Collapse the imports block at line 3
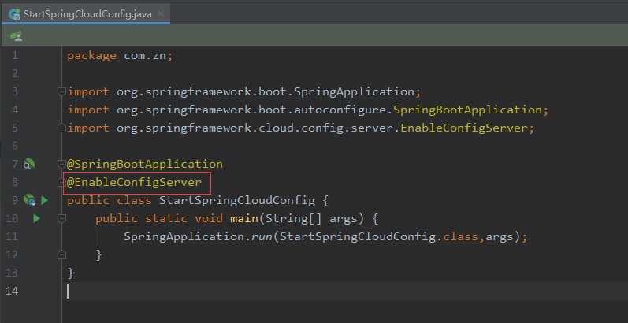 tap(61, 91)
